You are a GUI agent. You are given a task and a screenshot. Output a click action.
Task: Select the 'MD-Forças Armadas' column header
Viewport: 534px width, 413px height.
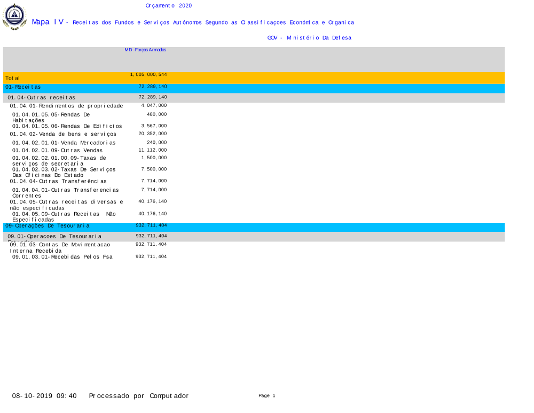click(x=145, y=50)
